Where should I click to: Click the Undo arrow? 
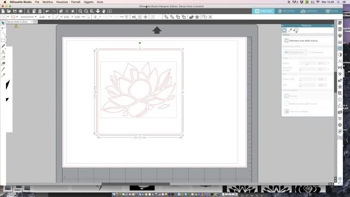(48, 11)
